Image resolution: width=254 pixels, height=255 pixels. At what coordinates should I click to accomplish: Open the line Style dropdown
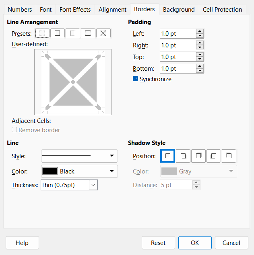79,156
